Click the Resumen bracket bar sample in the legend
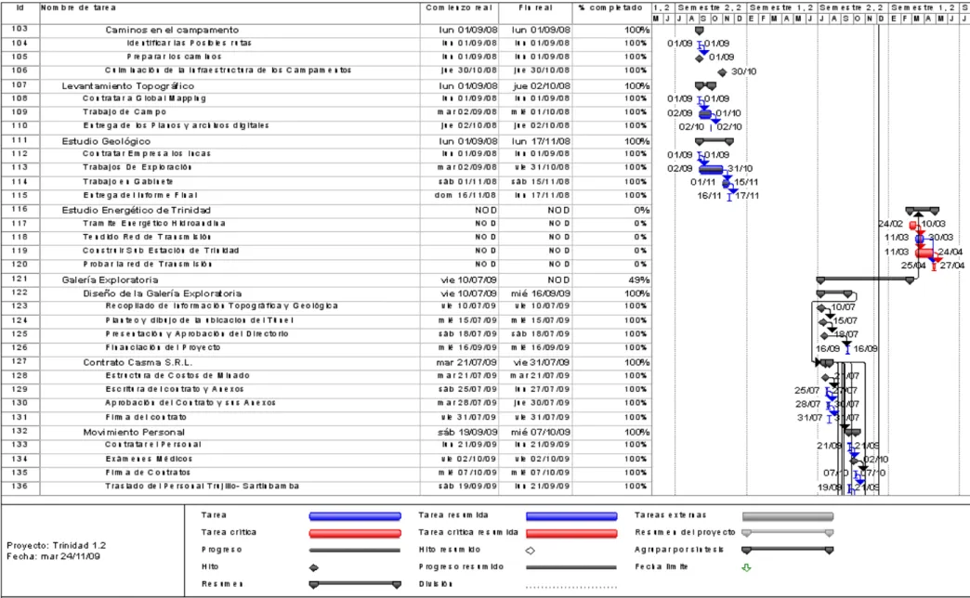 355,584
